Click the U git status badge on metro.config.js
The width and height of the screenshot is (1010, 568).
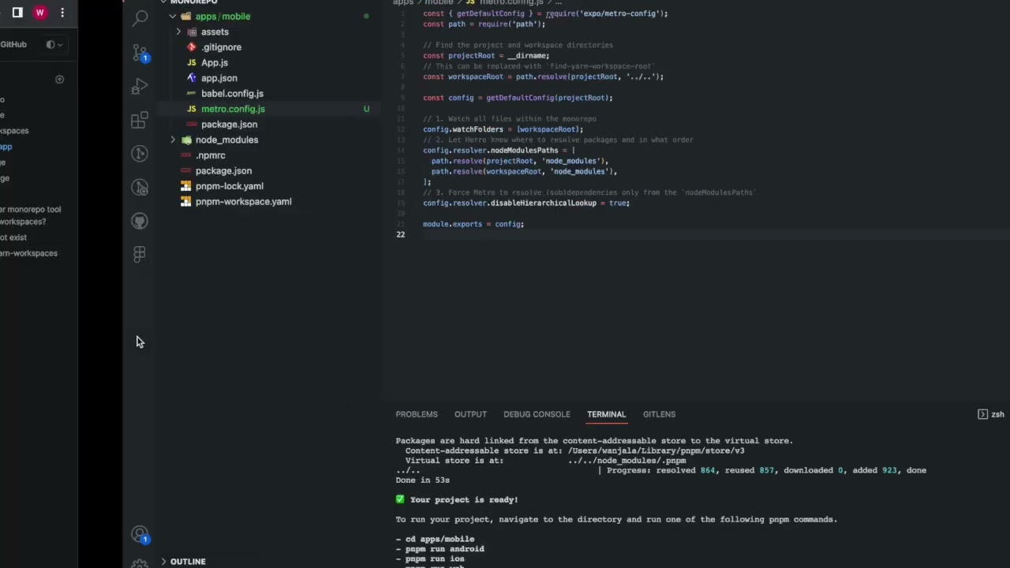(366, 109)
